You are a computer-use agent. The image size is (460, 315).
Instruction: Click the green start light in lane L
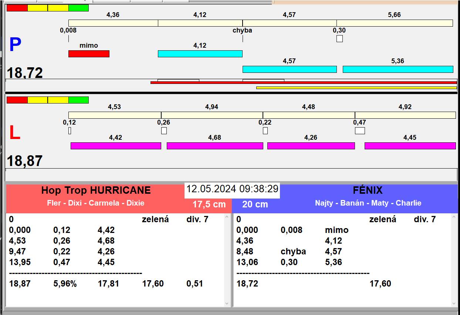78,100
